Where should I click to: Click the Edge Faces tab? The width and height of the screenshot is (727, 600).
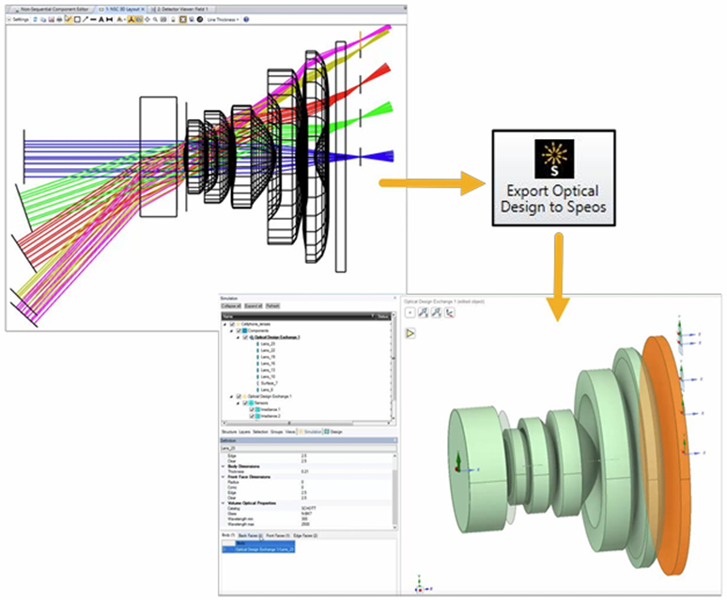pyautogui.click(x=305, y=535)
